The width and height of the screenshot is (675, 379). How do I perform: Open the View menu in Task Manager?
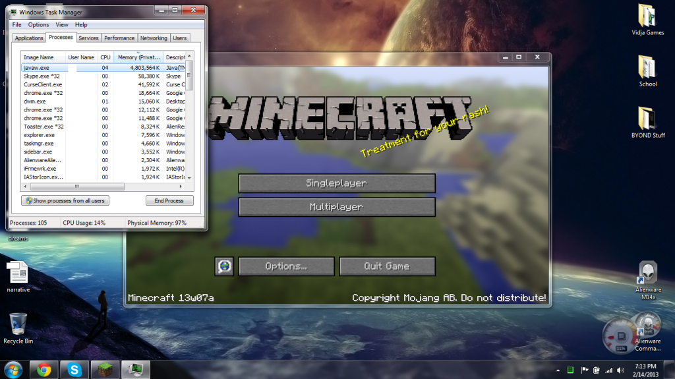click(x=61, y=24)
